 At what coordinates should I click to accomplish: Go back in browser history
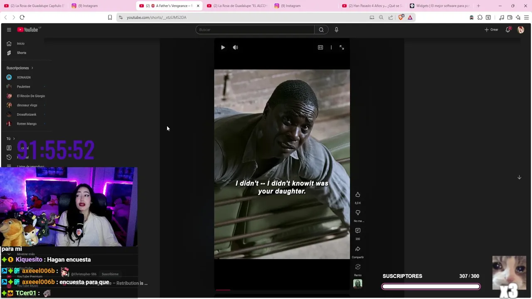(5, 17)
